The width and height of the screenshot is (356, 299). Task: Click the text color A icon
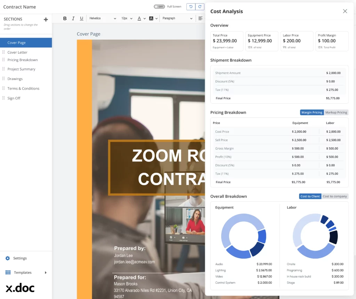[139, 18]
